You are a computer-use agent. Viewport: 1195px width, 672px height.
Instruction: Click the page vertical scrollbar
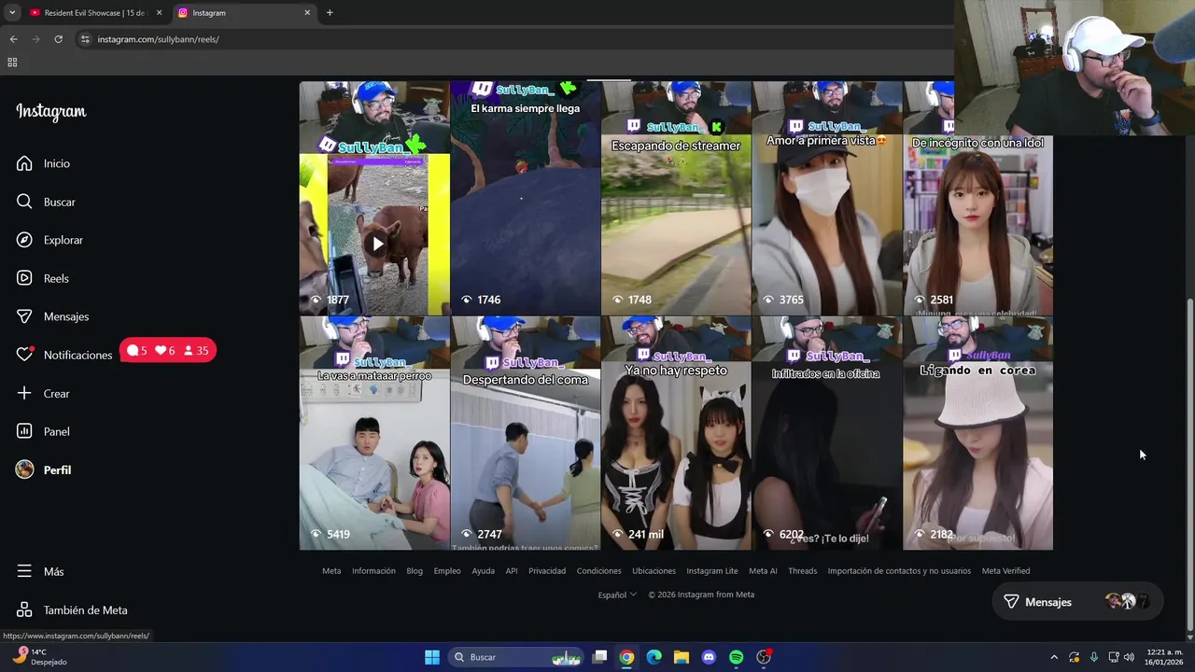[x=1188, y=464]
